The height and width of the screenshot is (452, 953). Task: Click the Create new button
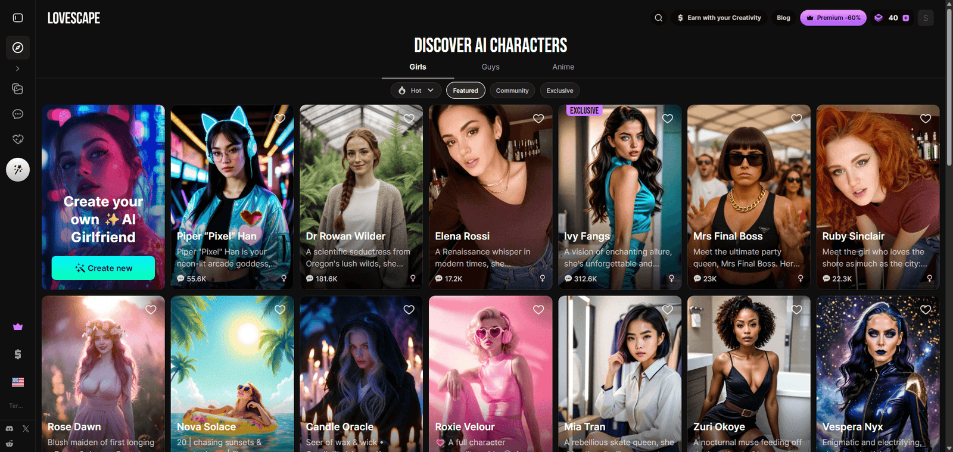103,268
